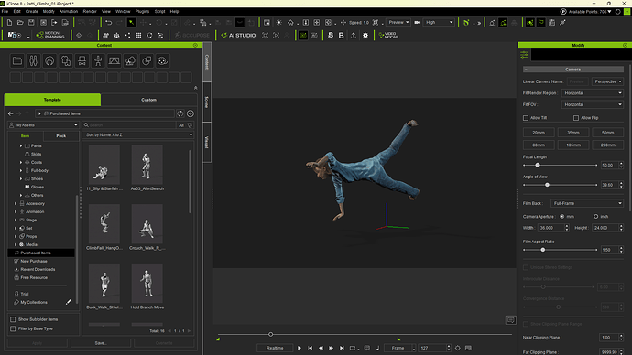This screenshot has height=355, width=632.
Task: Open the settings gear icon on the toolbar
Action: pyautogui.click(x=365, y=36)
